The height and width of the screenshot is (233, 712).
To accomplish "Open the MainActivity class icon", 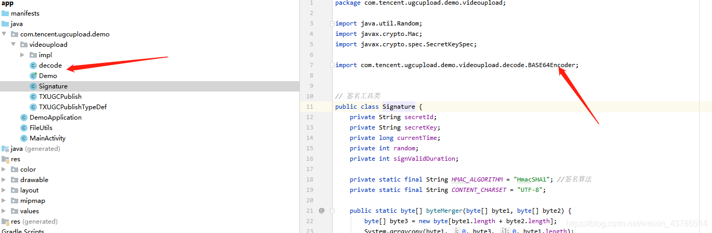I will (x=24, y=138).
